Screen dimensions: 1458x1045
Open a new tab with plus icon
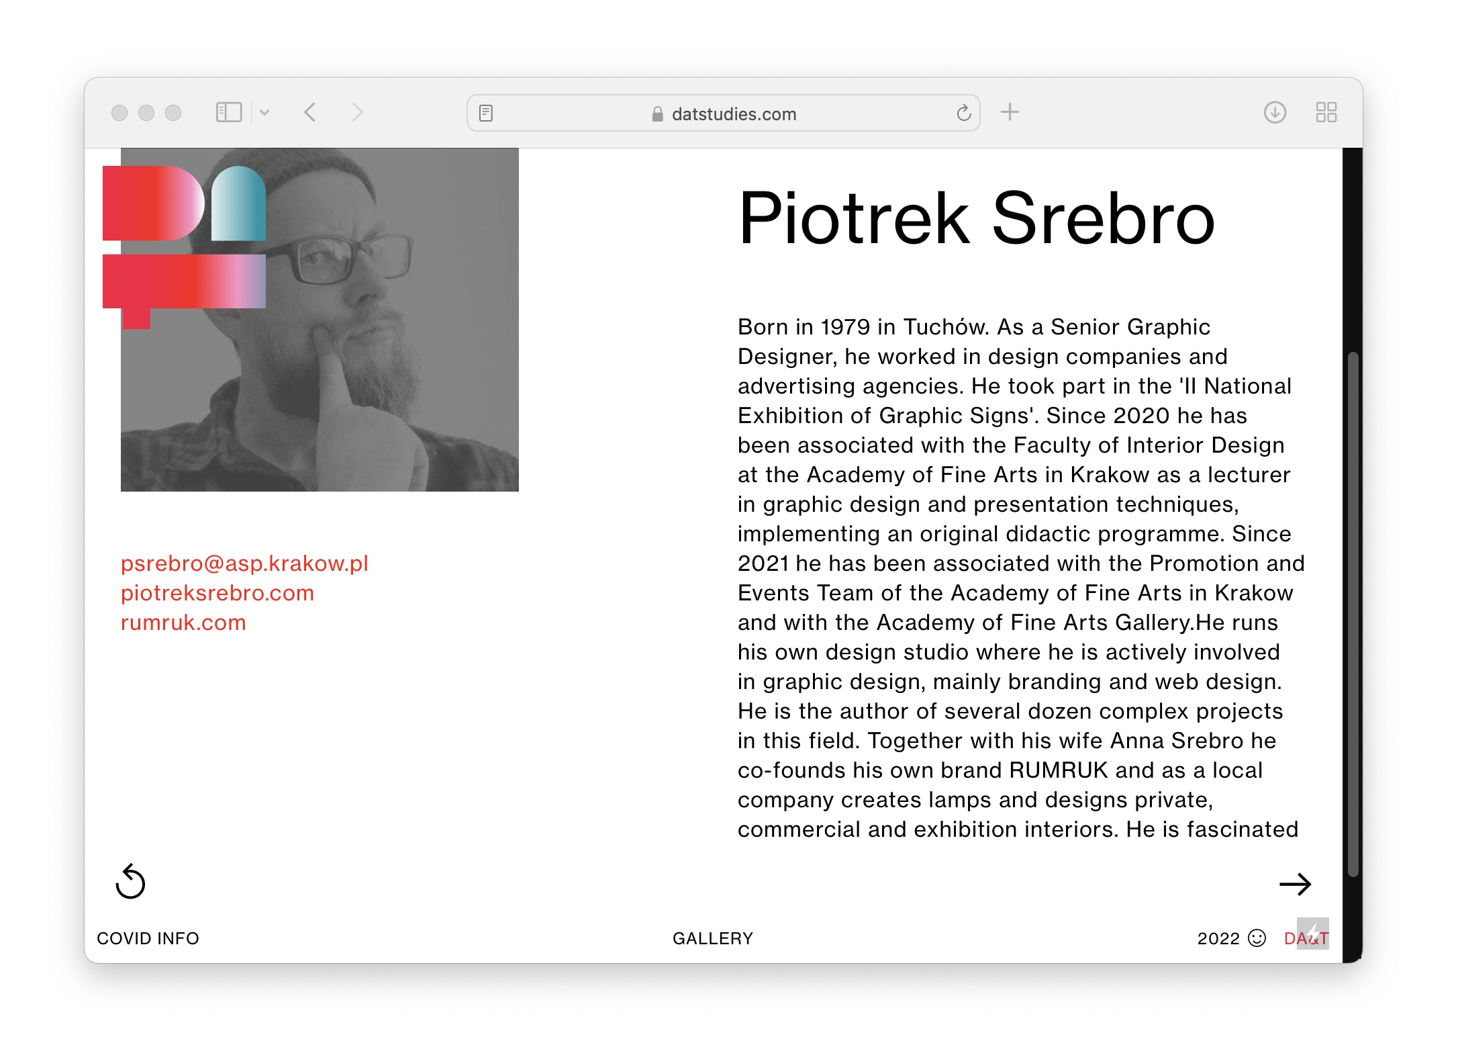coord(1010,112)
